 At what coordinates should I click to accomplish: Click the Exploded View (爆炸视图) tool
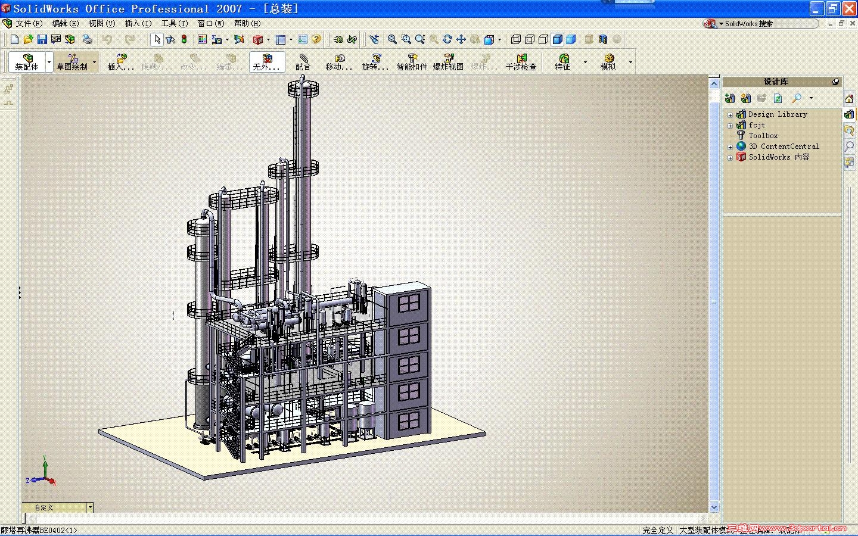pyautogui.click(x=448, y=62)
